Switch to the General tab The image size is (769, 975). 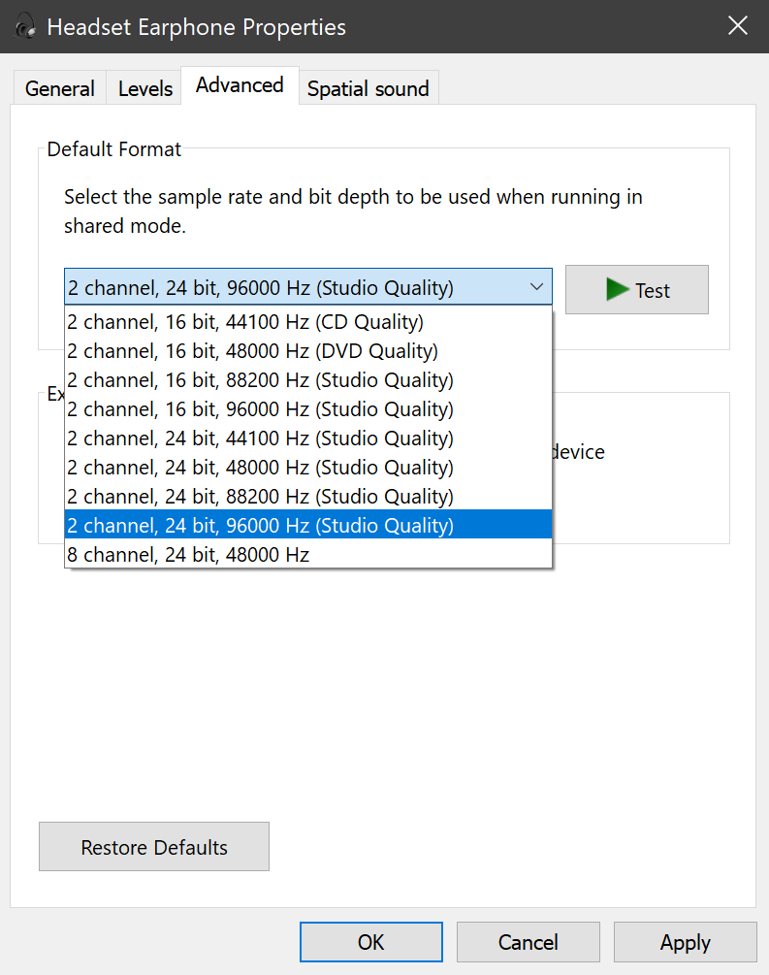(x=59, y=88)
